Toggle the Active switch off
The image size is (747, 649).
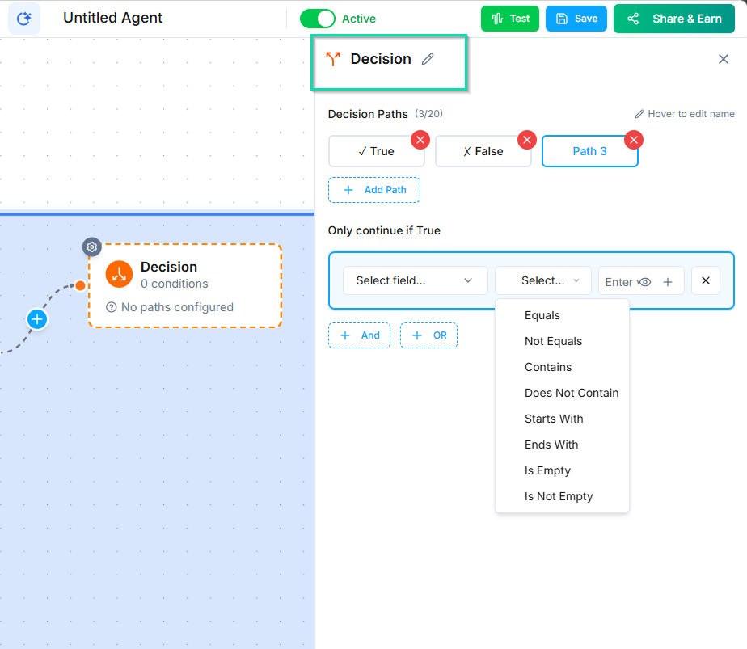[x=318, y=18]
